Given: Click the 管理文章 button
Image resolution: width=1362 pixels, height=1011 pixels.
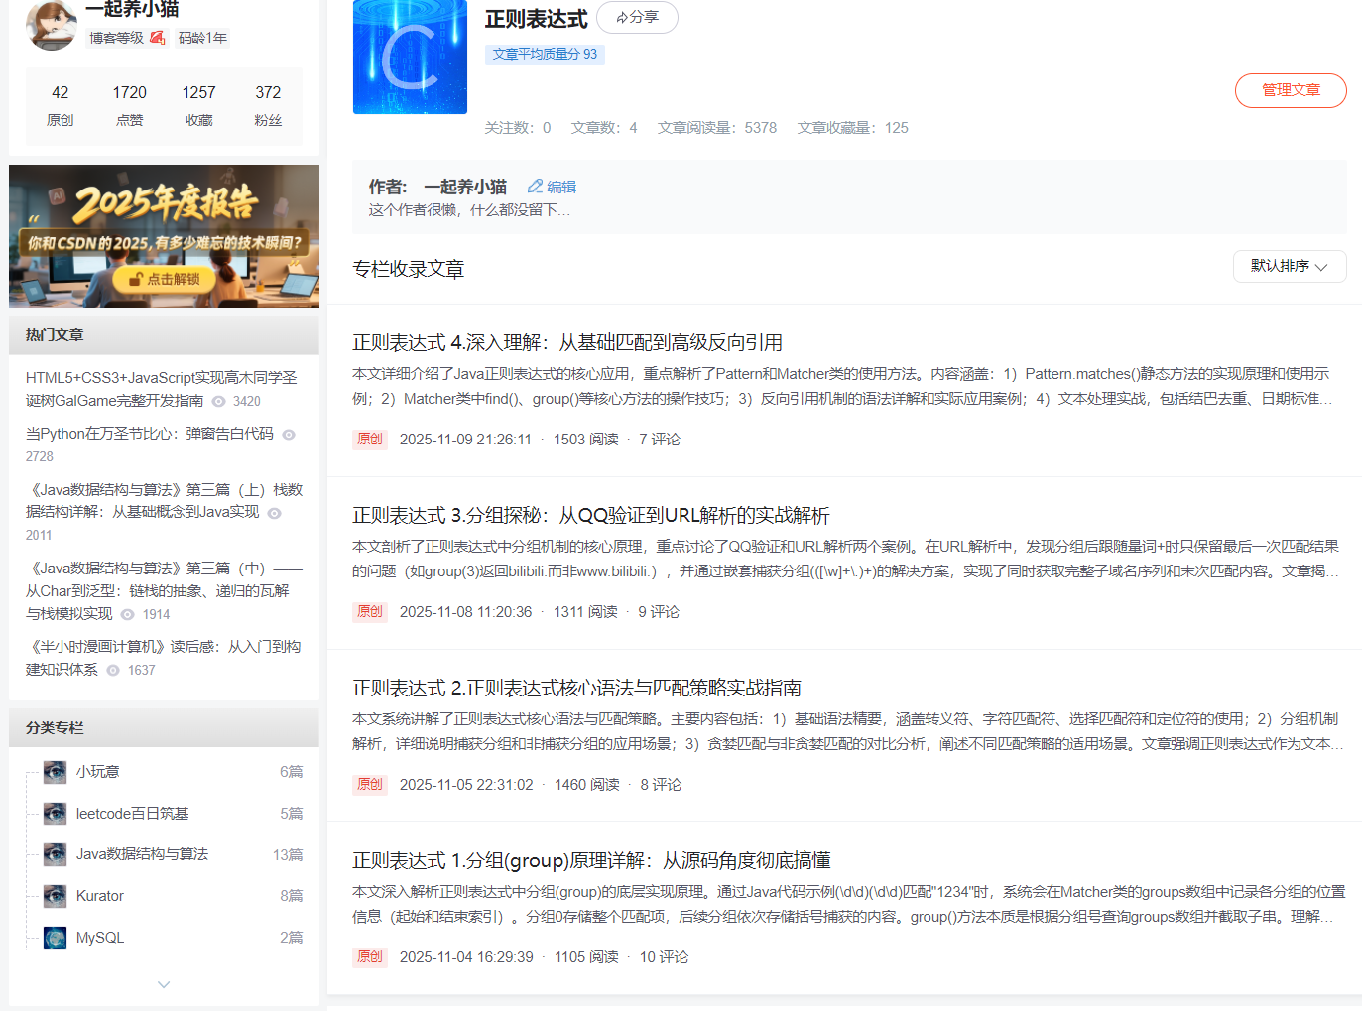Looking at the screenshot, I should click(x=1290, y=90).
